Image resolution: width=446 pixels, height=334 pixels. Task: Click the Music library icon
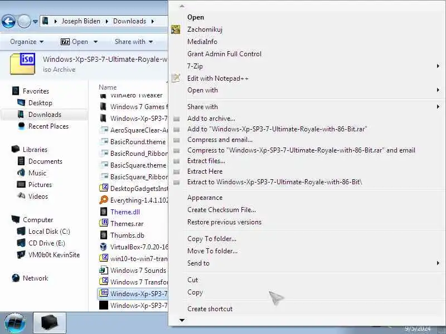(x=21, y=173)
